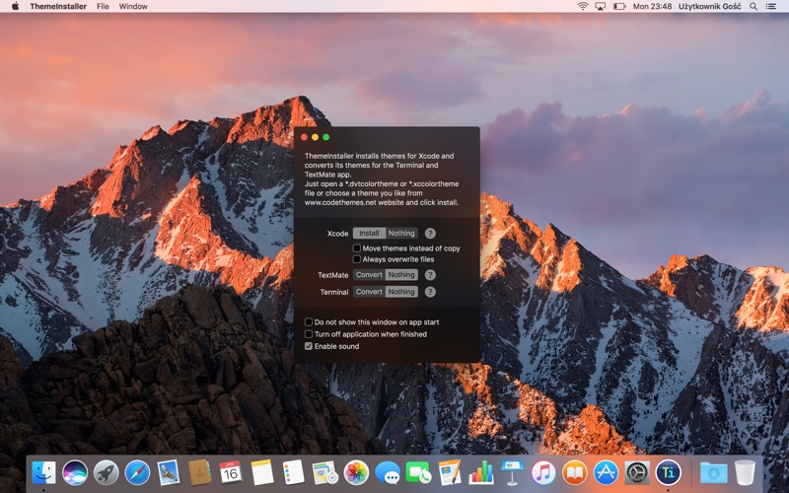The width and height of the screenshot is (789, 493).
Task: Click AirPlay display icon in menu bar
Action: coord(600,6)
